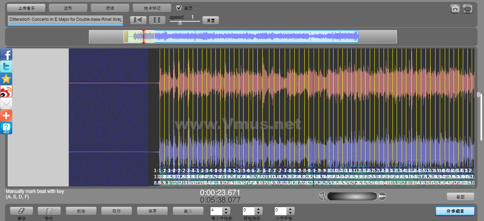Toggle fullscreen screen icon

[x=467, y=8]
